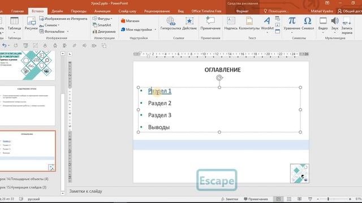The image size is (362, 203).
Task: Toggle the Заметки notes pane
Action: point(230,199)
